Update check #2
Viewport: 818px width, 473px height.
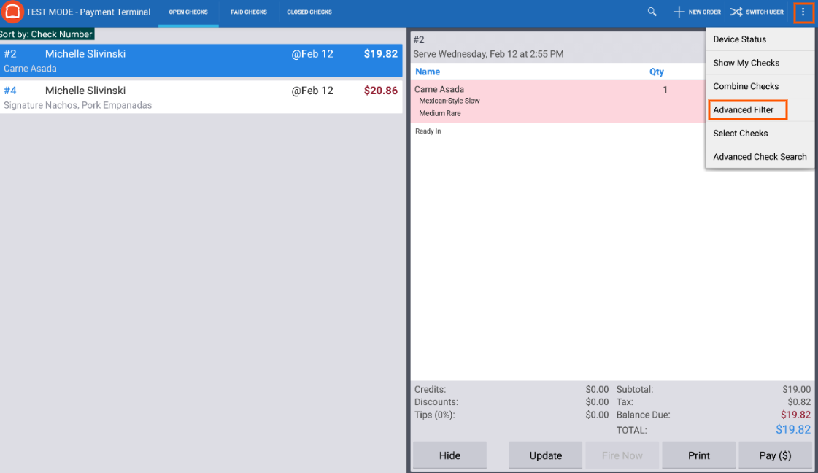click(545, 455)
